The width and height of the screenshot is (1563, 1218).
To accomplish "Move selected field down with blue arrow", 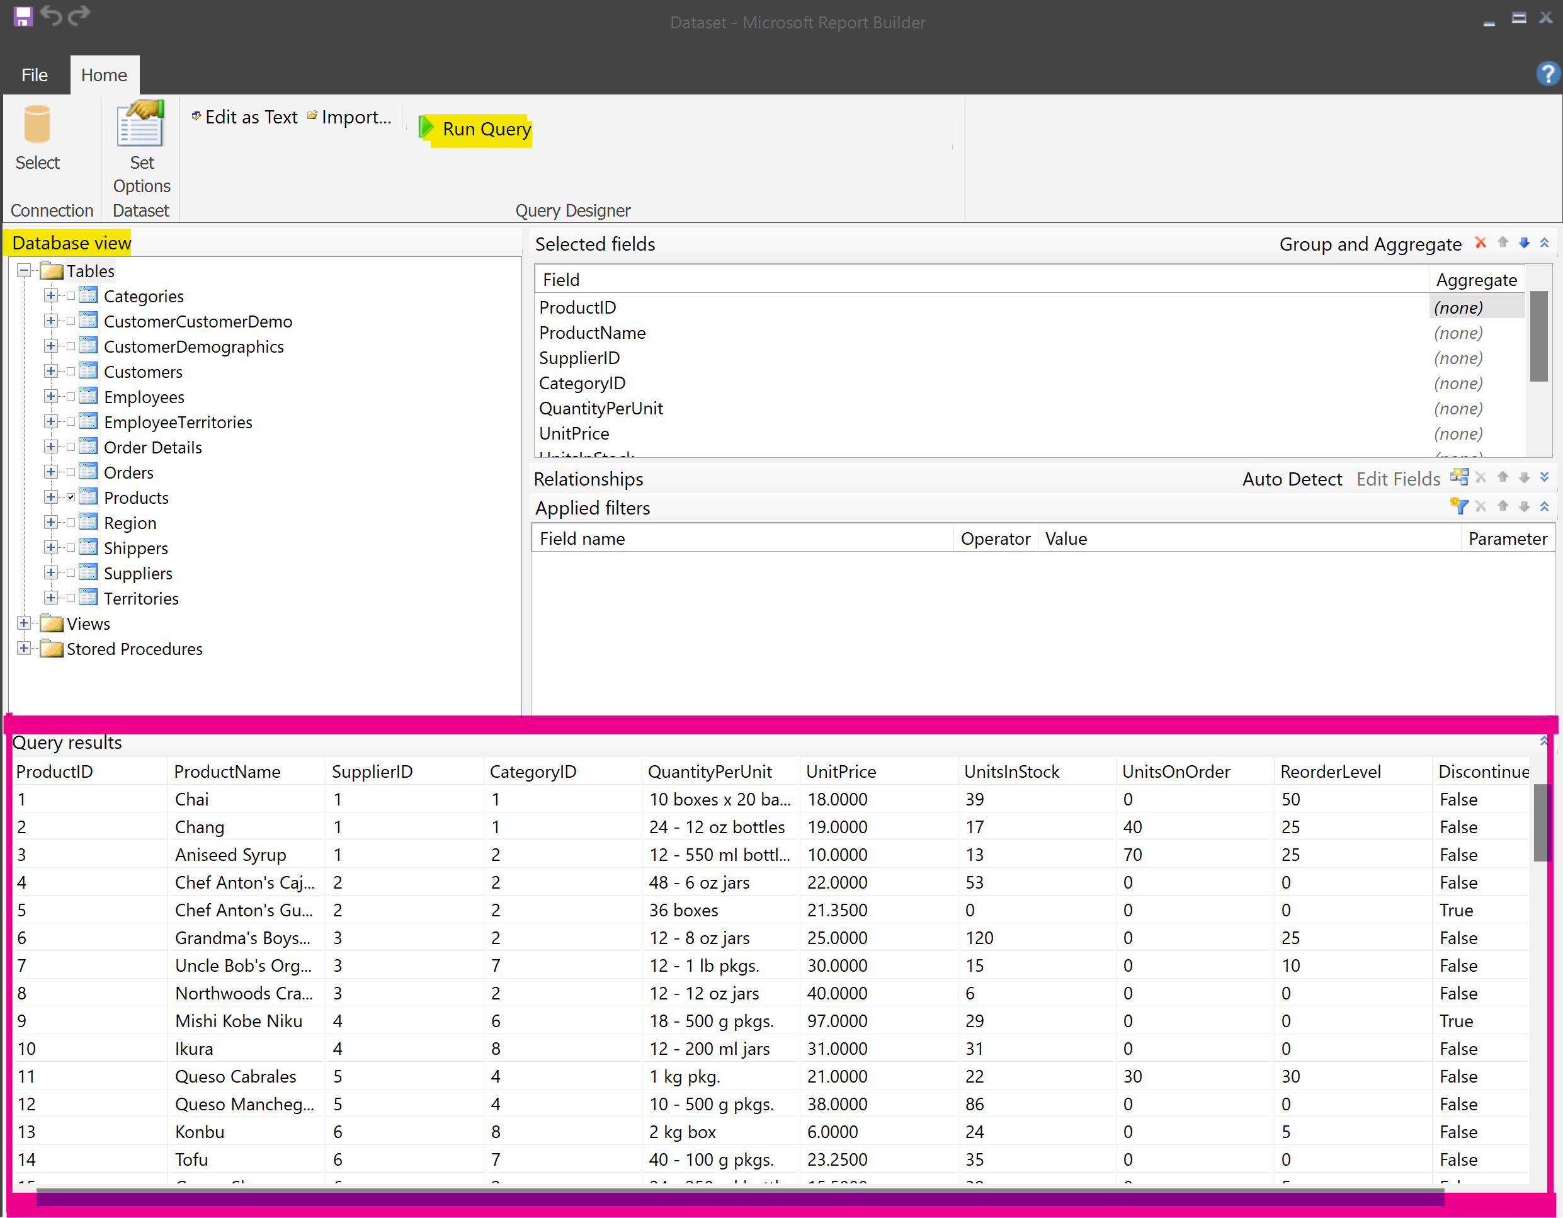I will click(x=1523, y=243).
